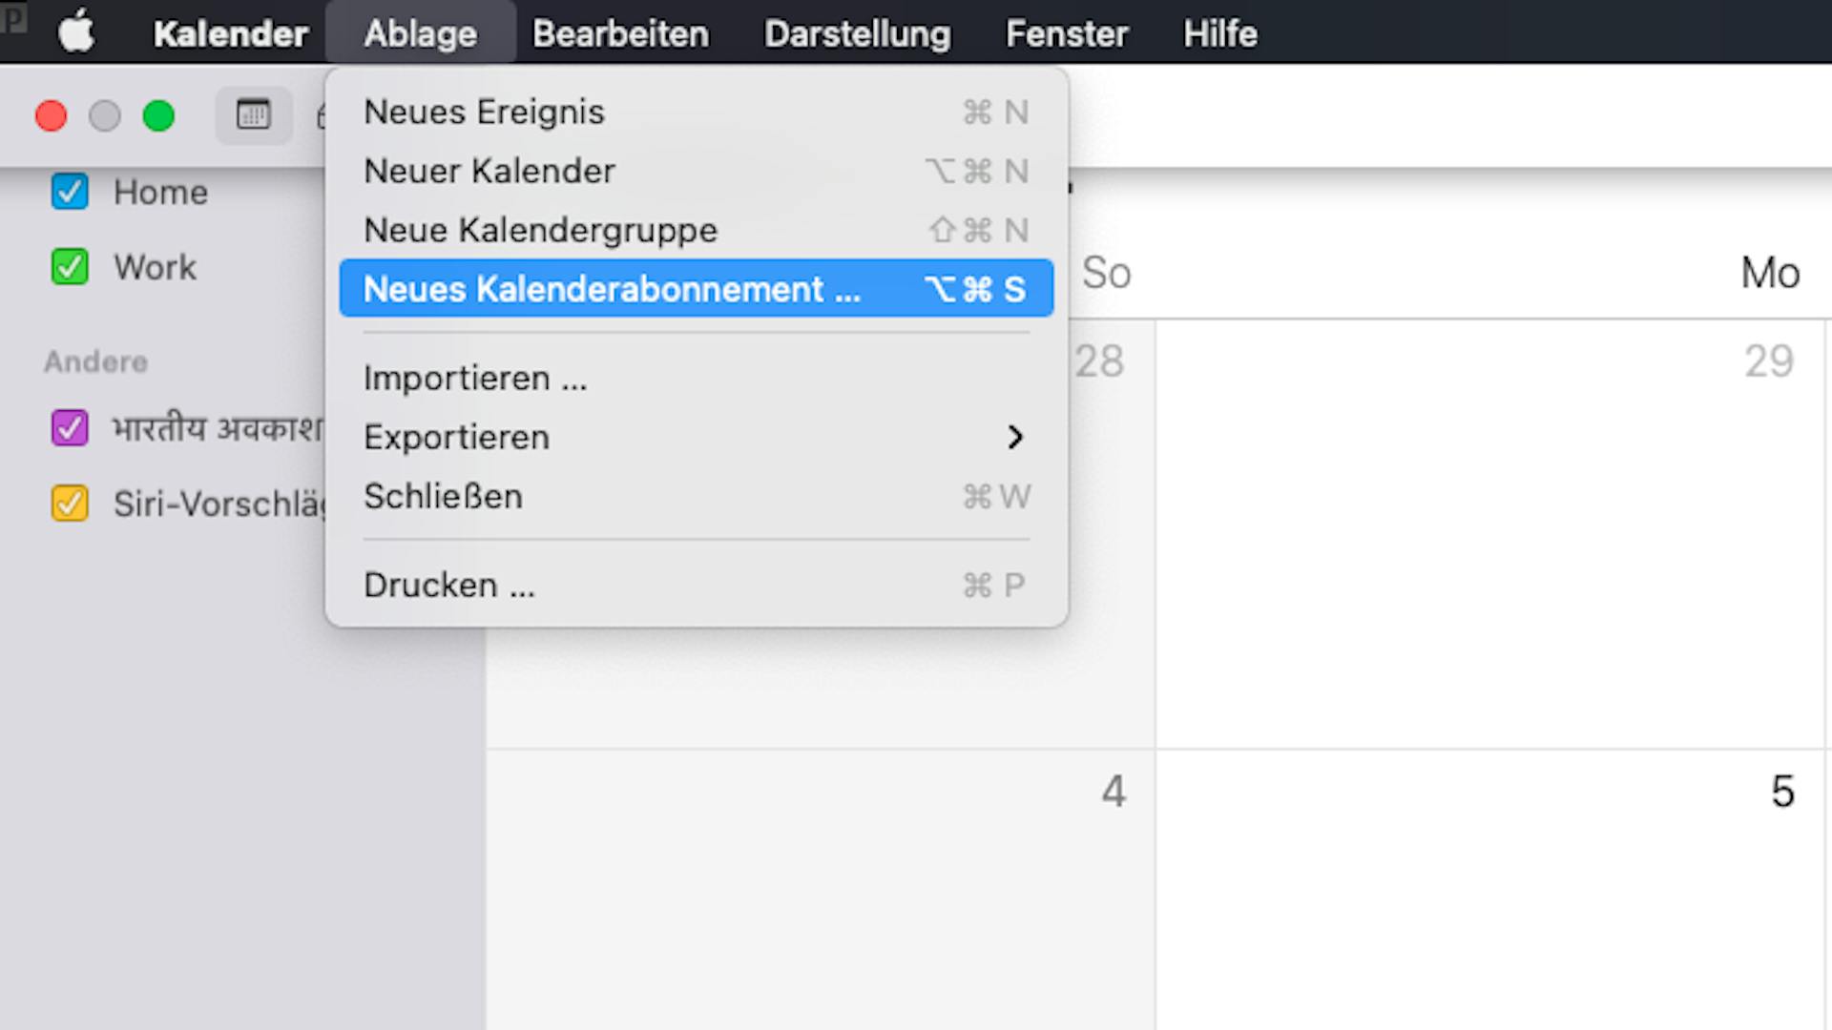The width and height of the screenshot is (1832, 1030).
Task: Toggle the Work calendar checkbox
Action: click(x=70, y=267)
